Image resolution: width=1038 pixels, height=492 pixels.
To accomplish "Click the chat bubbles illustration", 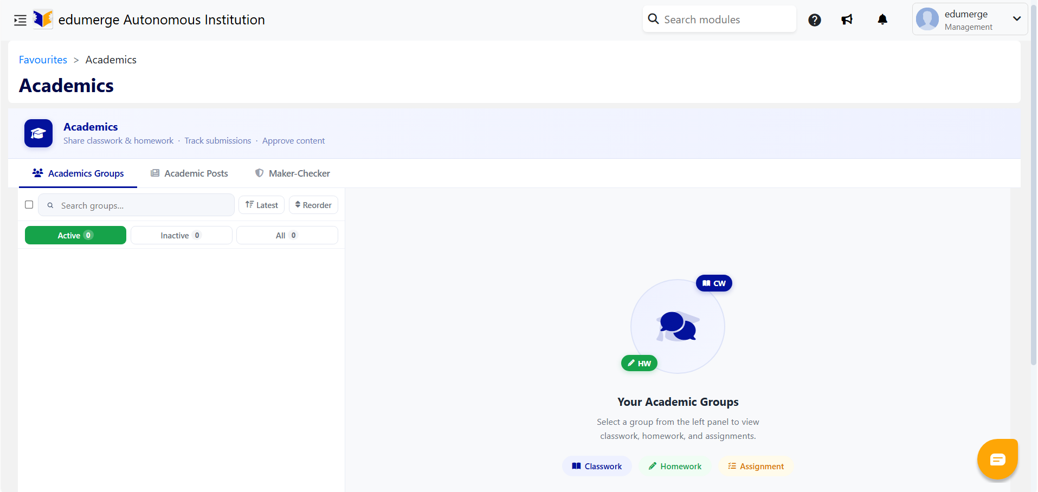I will [678, 326].
